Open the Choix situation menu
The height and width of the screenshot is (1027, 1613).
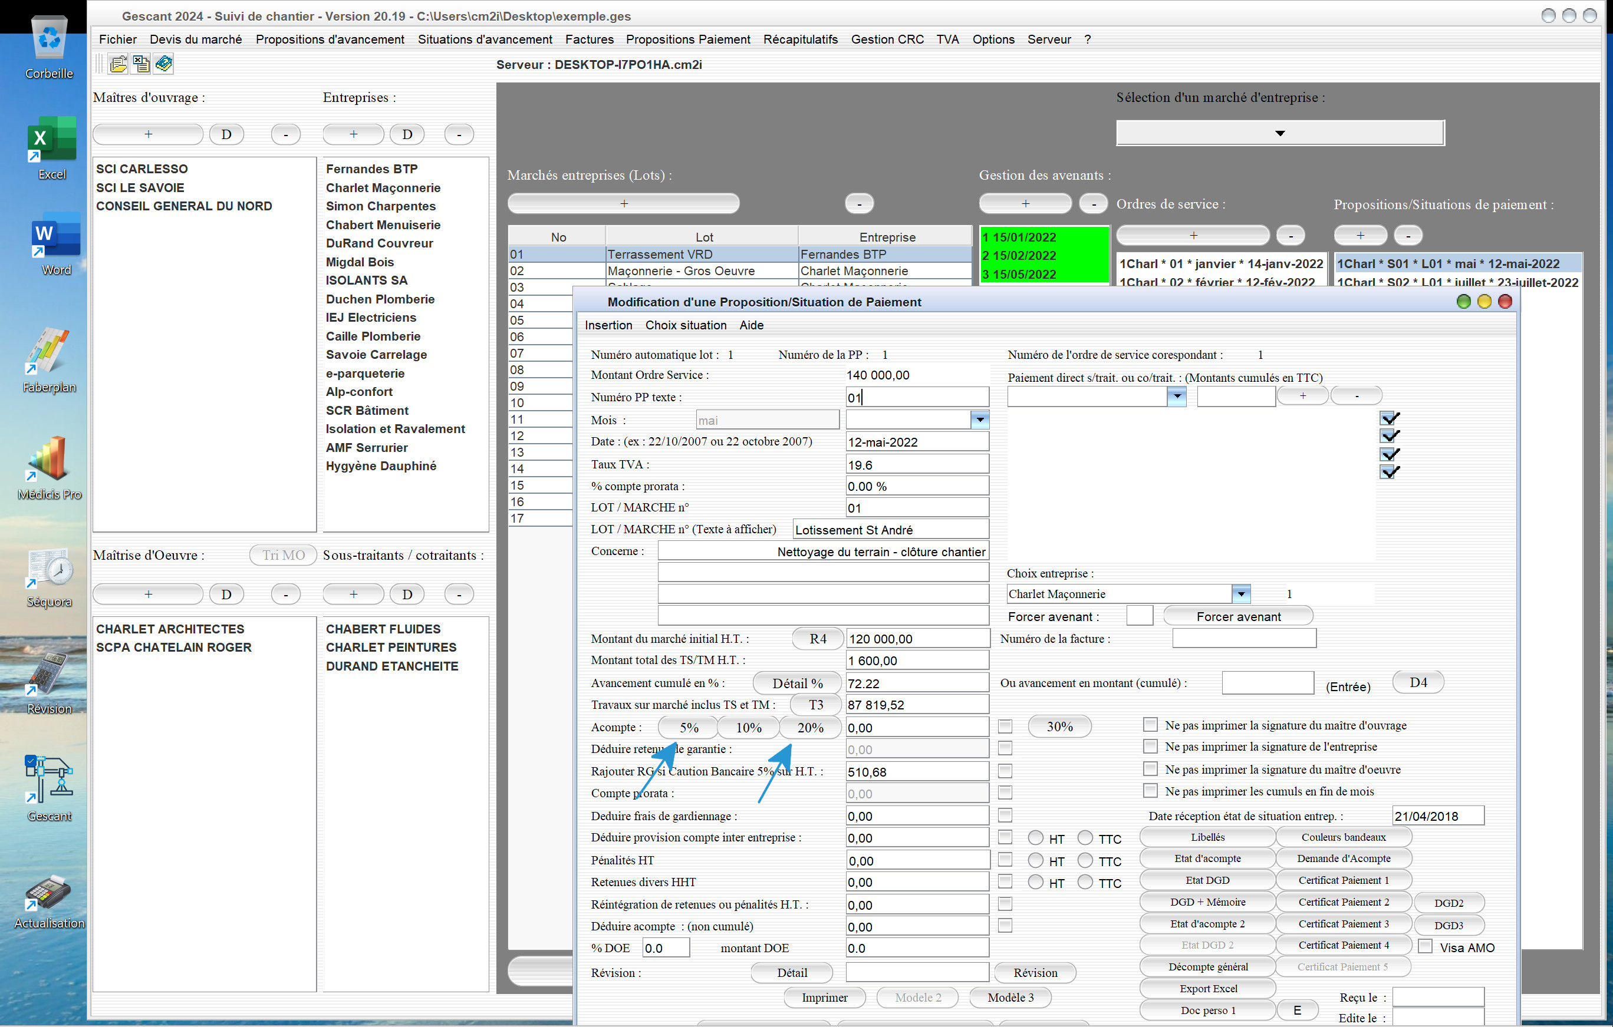click(686, 325)
